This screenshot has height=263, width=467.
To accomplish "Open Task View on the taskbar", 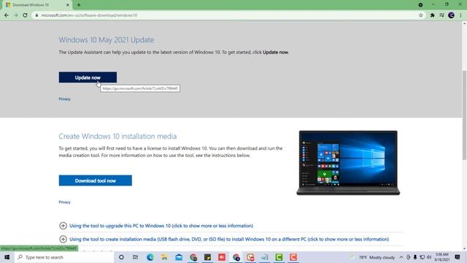I will [135, 257].
